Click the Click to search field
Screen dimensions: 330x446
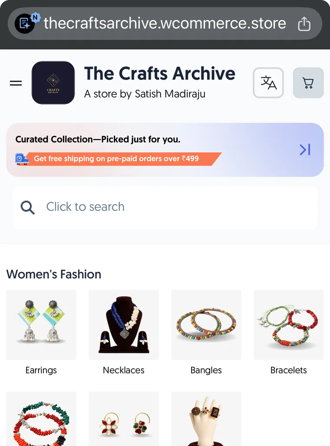[x=165, y=208]
